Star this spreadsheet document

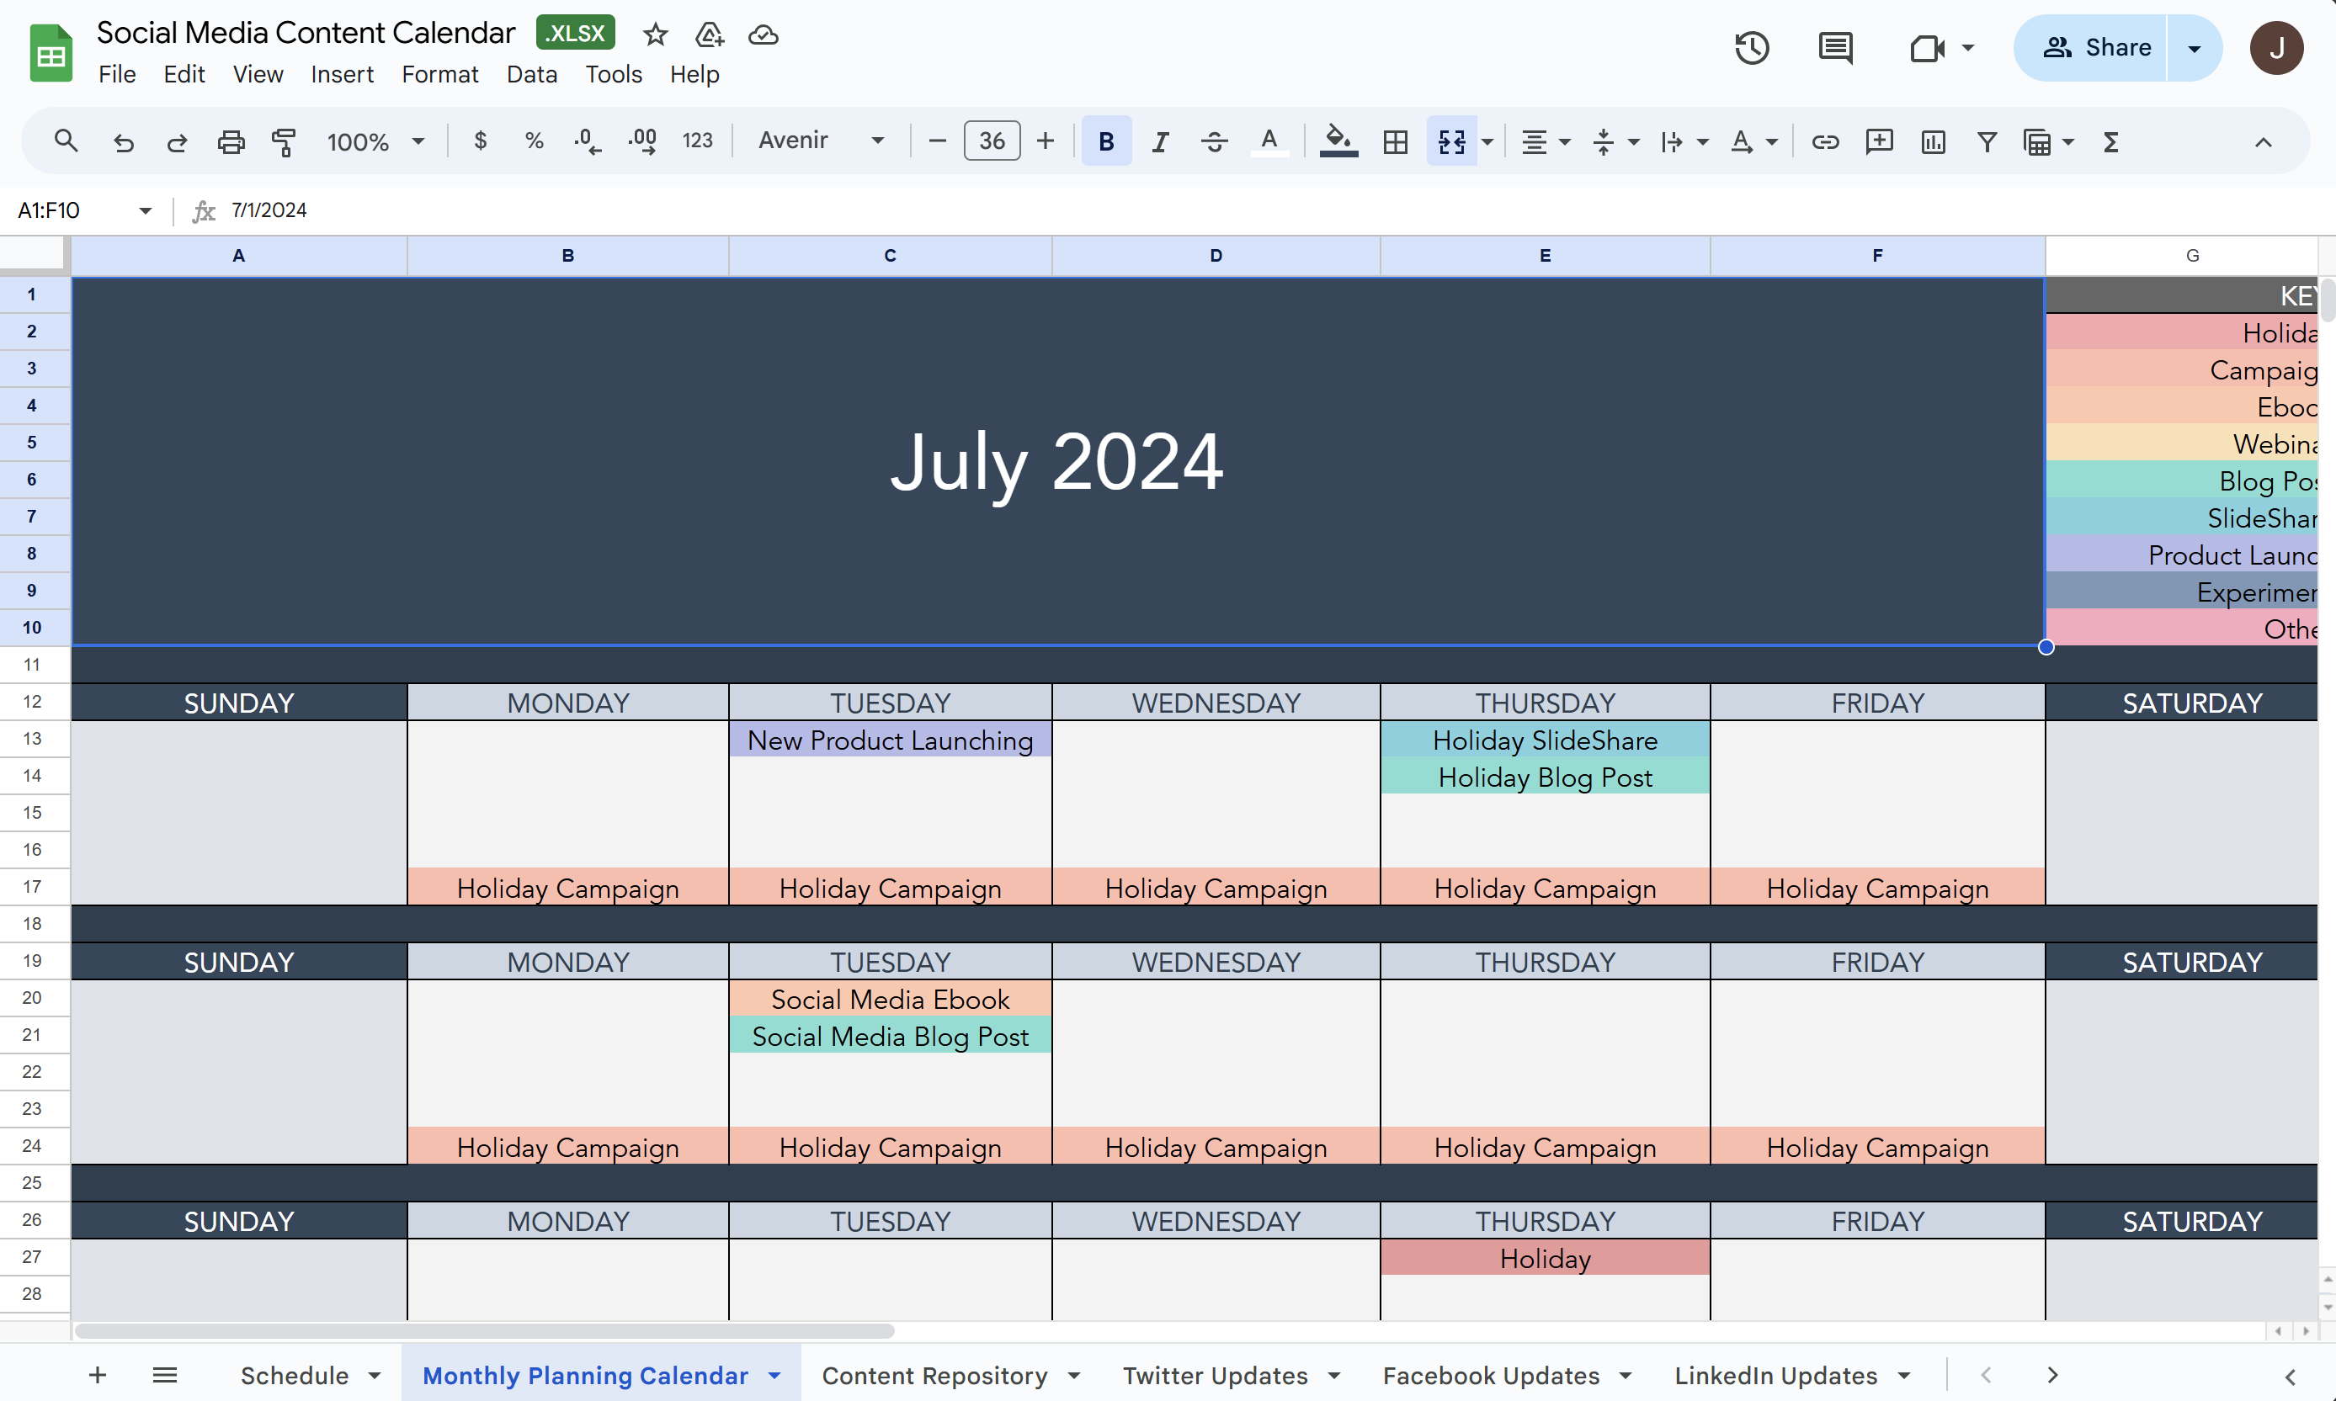(655, 35)
